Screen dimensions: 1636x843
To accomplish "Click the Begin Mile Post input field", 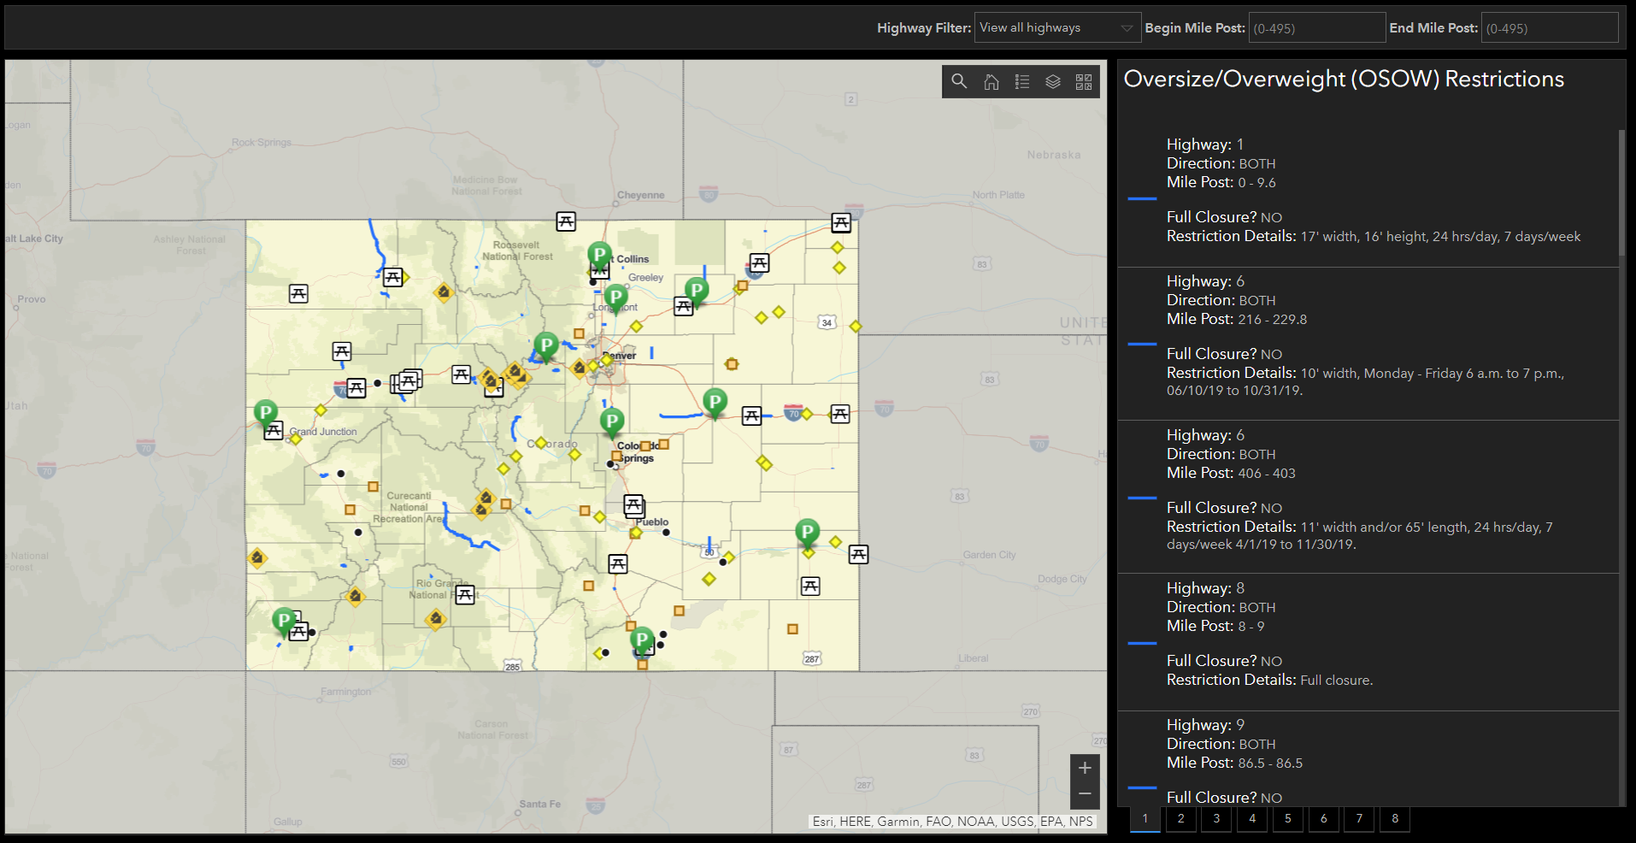I will pyautogui.click(x=1316, y=28).
